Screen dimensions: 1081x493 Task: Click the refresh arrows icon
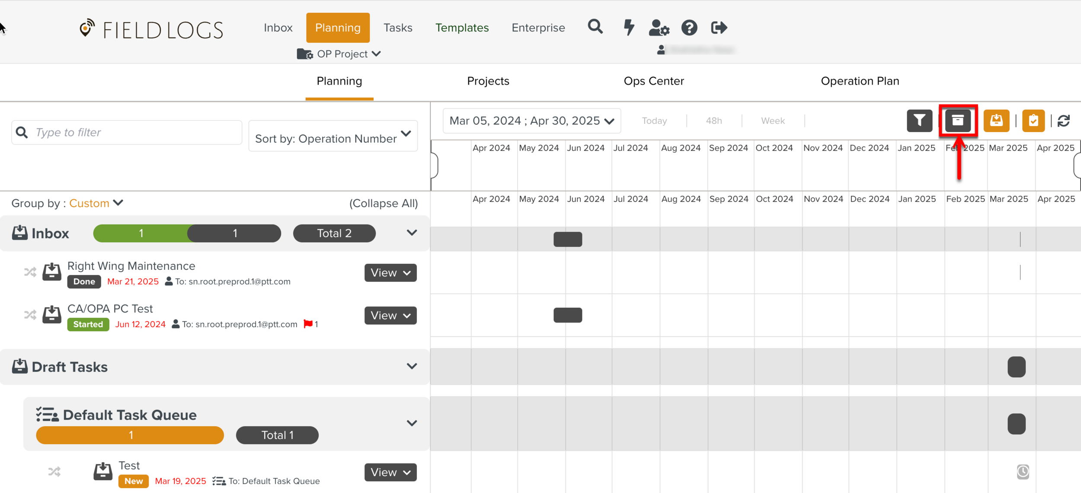pos(1064,120)
